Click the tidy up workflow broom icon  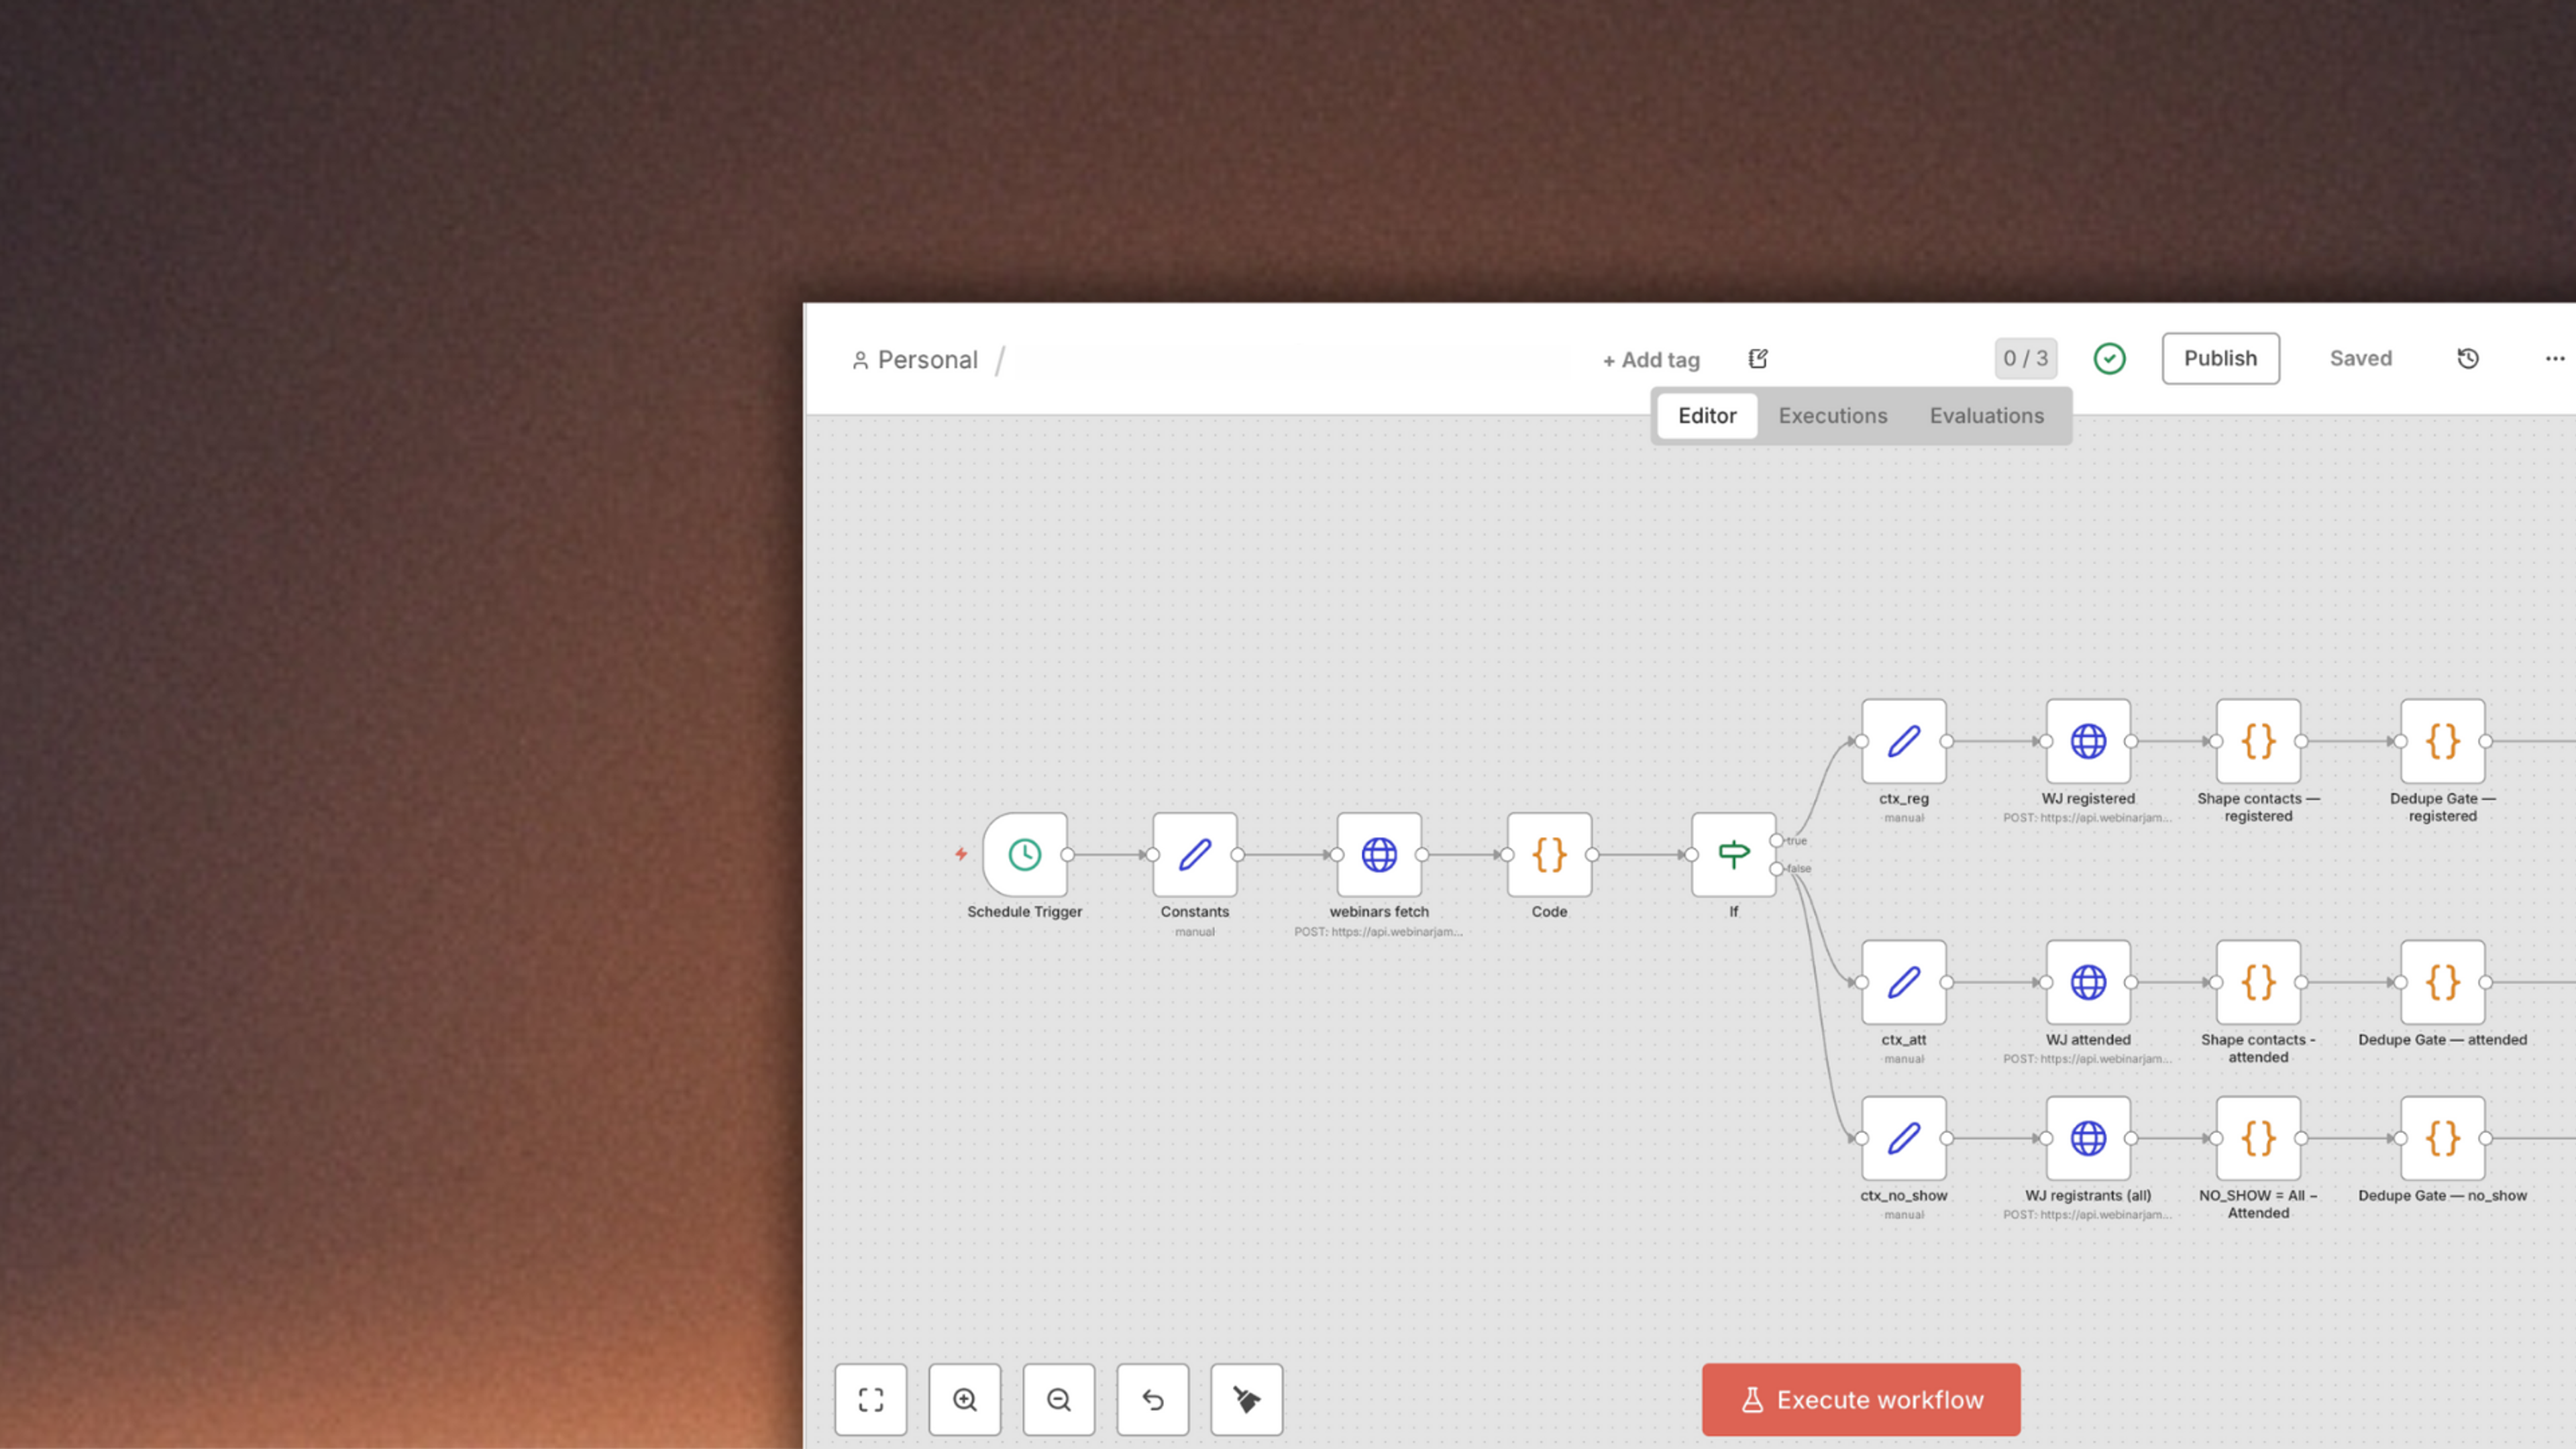(1246, 1399)
